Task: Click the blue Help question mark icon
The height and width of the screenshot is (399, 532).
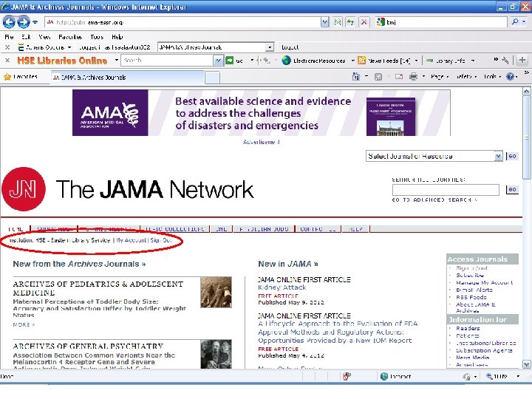Action: click(x=510, y=77)
